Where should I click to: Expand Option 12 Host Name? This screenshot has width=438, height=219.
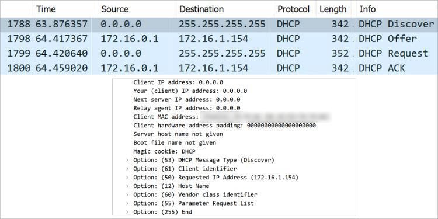[127, 186]
